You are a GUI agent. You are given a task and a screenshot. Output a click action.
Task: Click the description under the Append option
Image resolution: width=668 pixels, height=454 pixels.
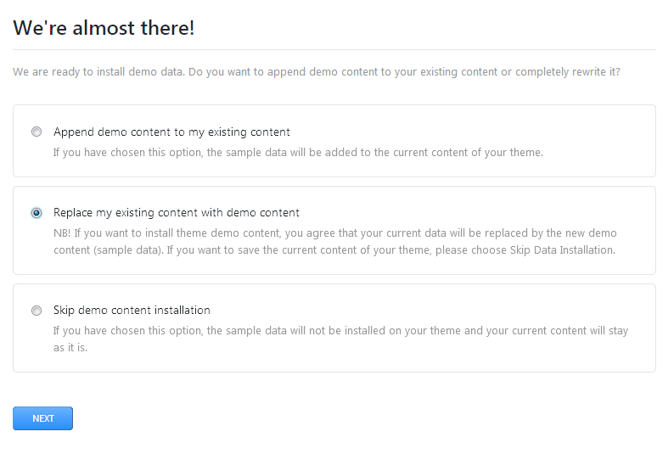297,153
